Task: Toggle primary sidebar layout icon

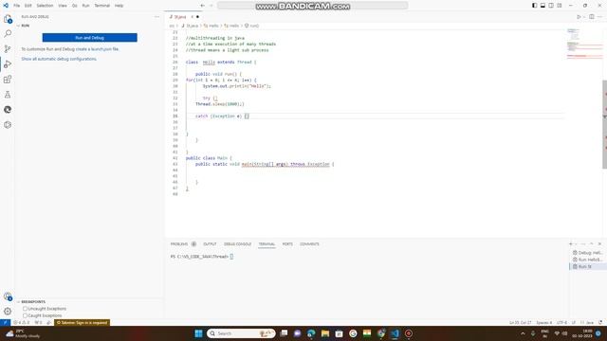Action: pyautogui.click(x=534, y=6)
